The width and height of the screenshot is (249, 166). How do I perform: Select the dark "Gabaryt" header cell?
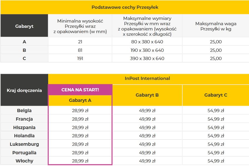point(24,26)
